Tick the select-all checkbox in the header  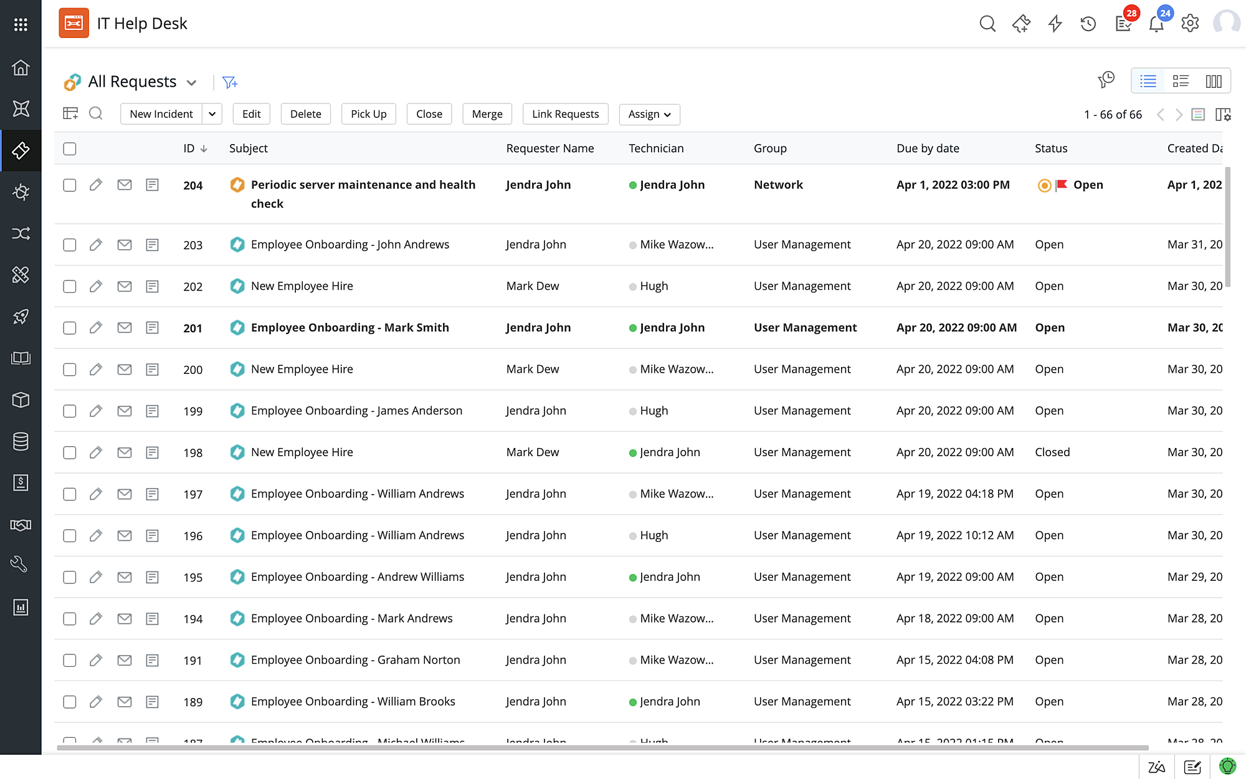pyautogui.click(x=70, y=149)
